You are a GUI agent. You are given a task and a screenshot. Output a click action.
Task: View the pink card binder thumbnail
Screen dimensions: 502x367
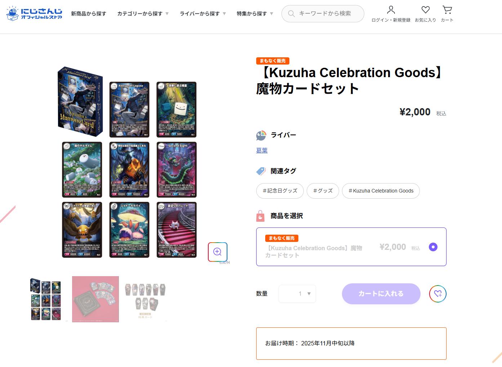[95, 299]
